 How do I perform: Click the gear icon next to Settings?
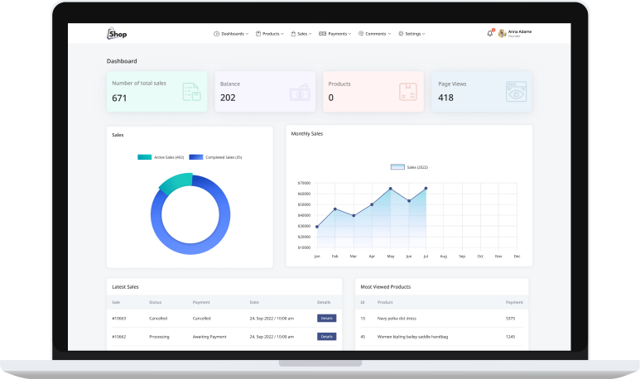point(401,34)
